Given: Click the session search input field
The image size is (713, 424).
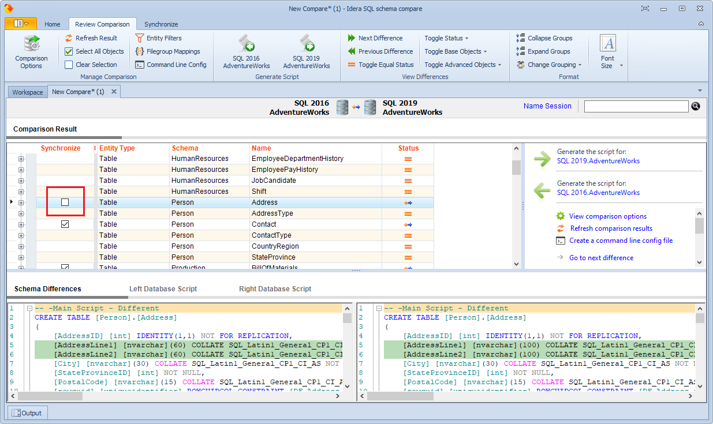Looking at the screenshot, I should (x=636, y=106).
